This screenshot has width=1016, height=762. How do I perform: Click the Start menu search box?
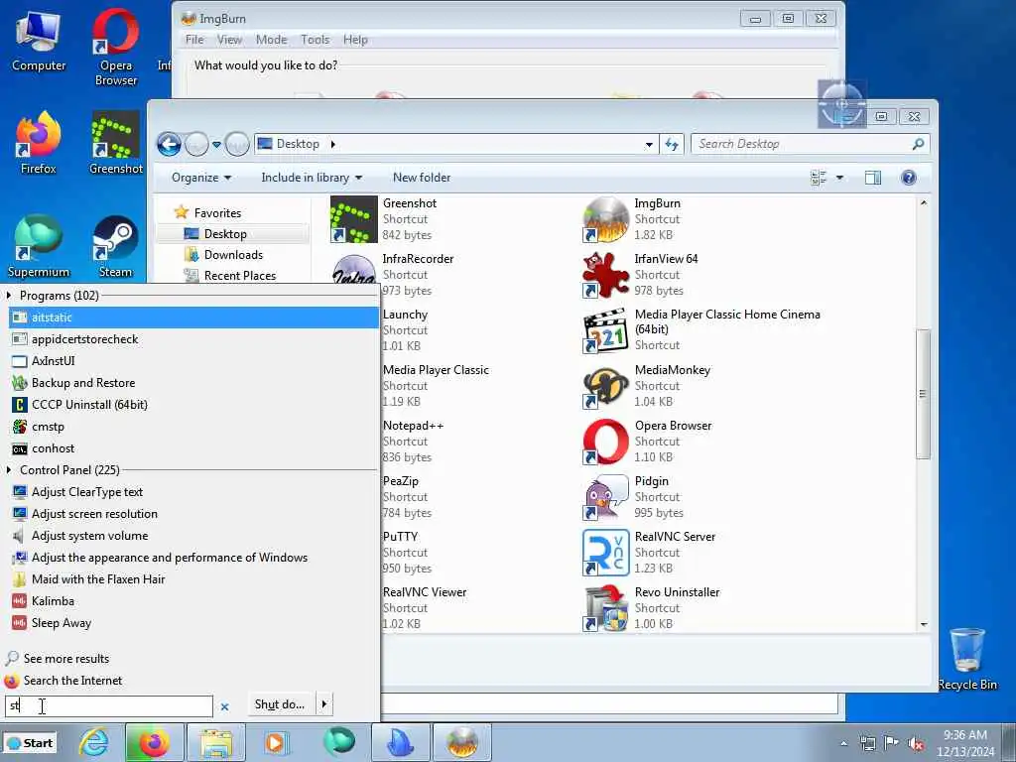tap(108, 706)
